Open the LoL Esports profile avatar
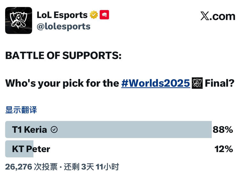Viewport: 245px width, 186px height. click(19, 20)
